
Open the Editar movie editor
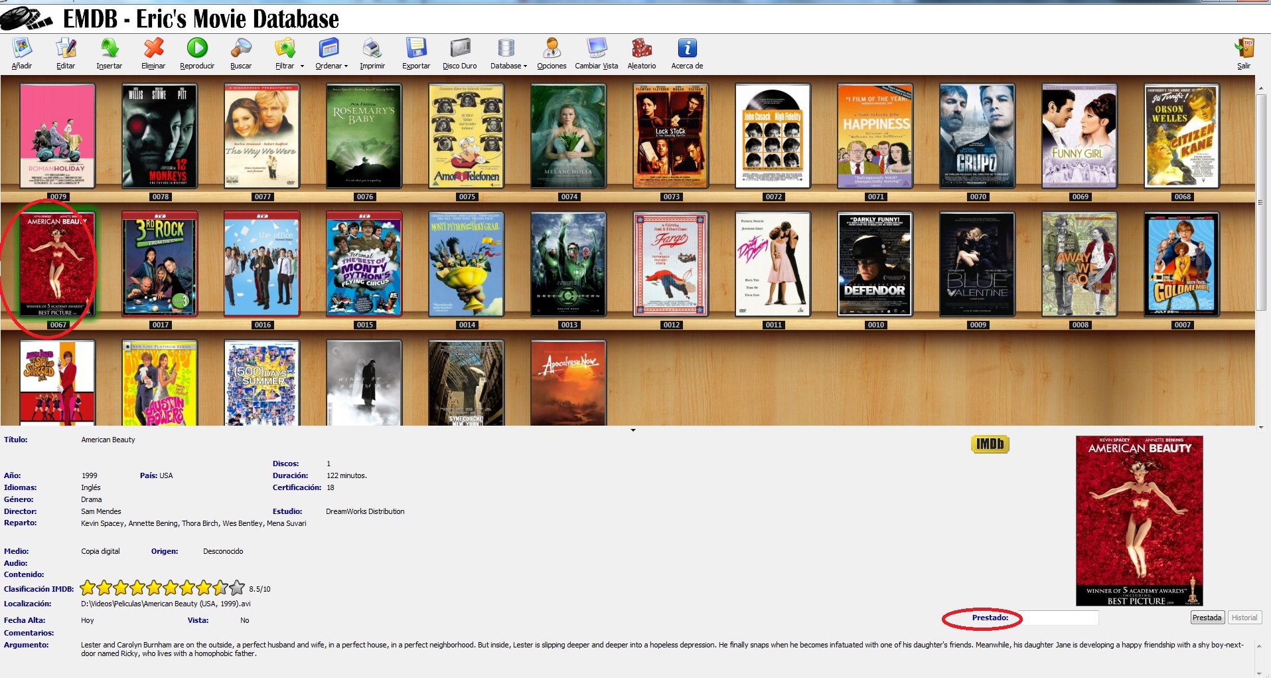point(66,49)
